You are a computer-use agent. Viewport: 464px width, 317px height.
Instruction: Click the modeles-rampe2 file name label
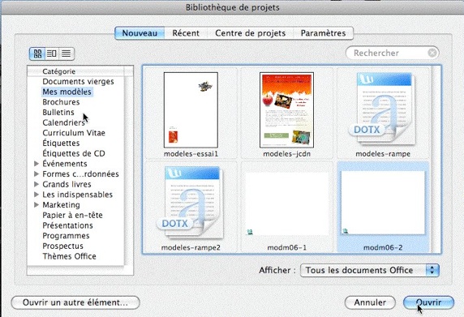[x=191, y=247]
